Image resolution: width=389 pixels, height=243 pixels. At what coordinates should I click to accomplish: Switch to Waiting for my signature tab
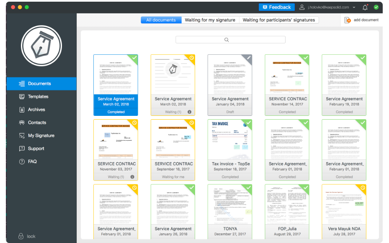click(x=210, y=20)
